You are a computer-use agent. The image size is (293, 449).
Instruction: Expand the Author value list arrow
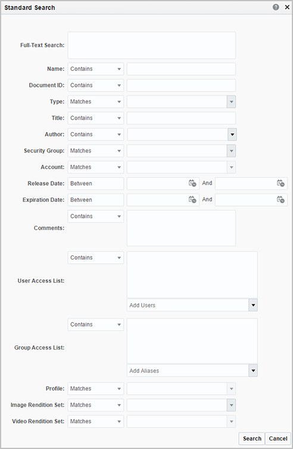click(x=232, y=135)
